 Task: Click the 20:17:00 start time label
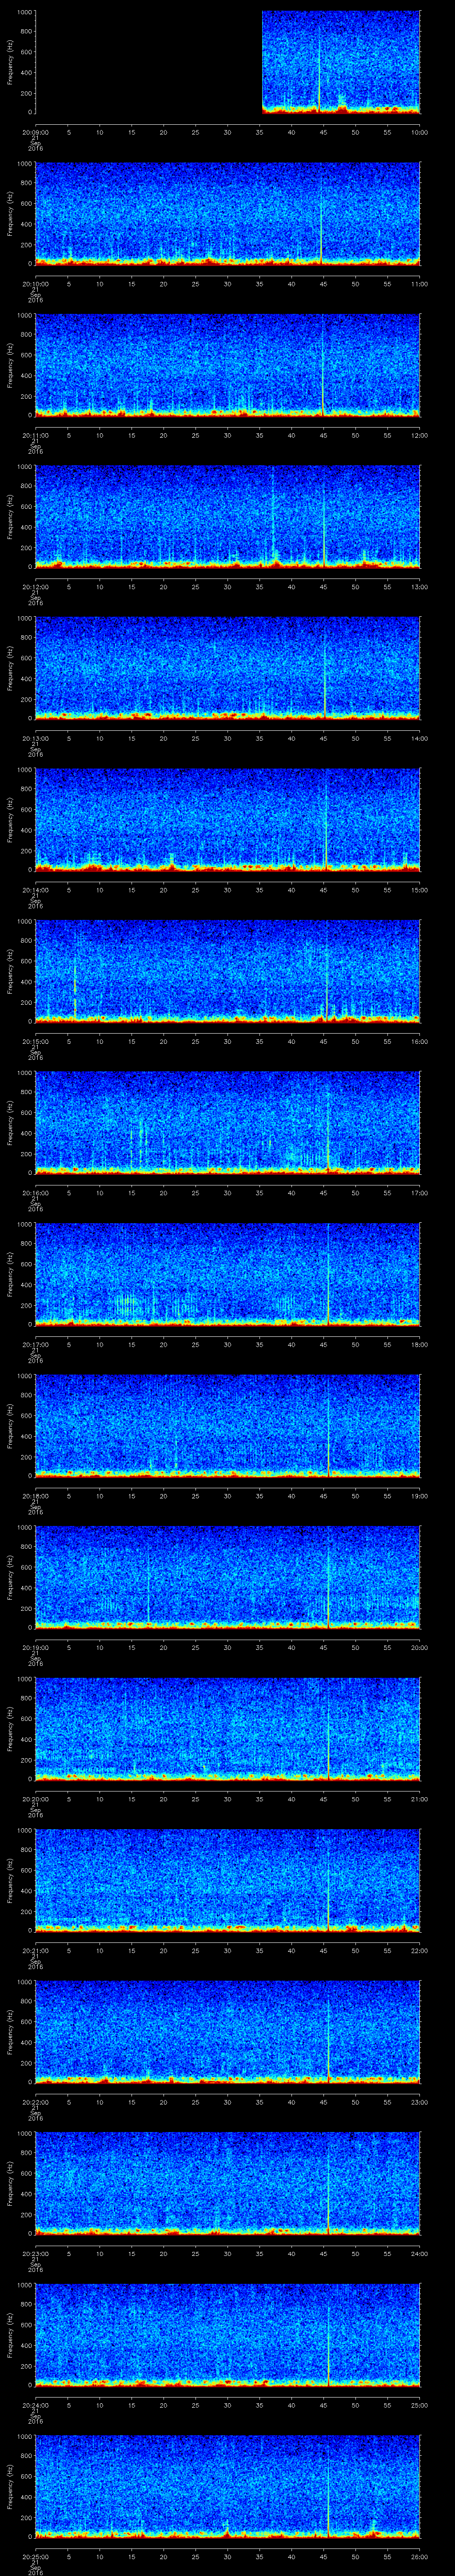(35, 1344)
